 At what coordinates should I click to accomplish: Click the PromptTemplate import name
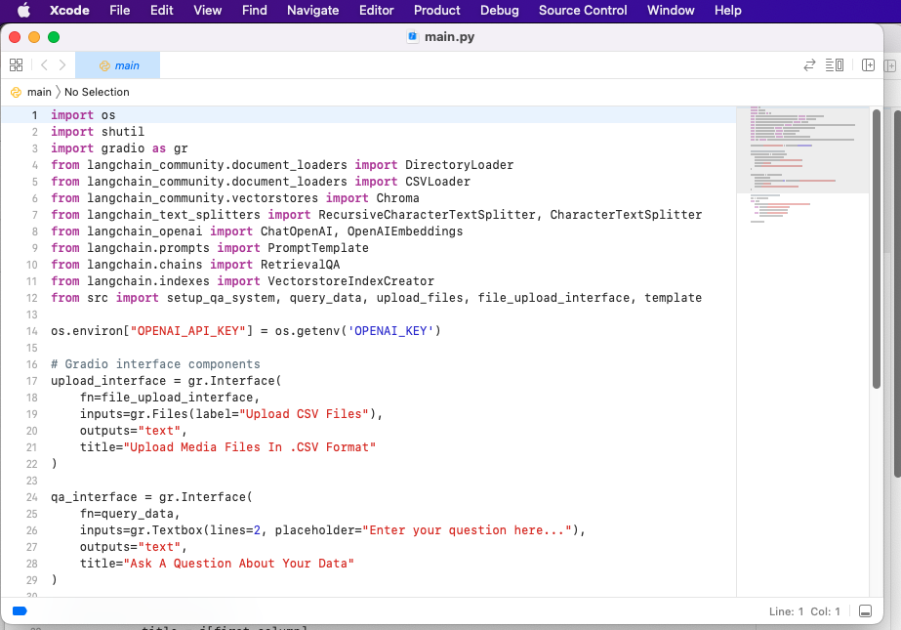click(x=318, y=248)
